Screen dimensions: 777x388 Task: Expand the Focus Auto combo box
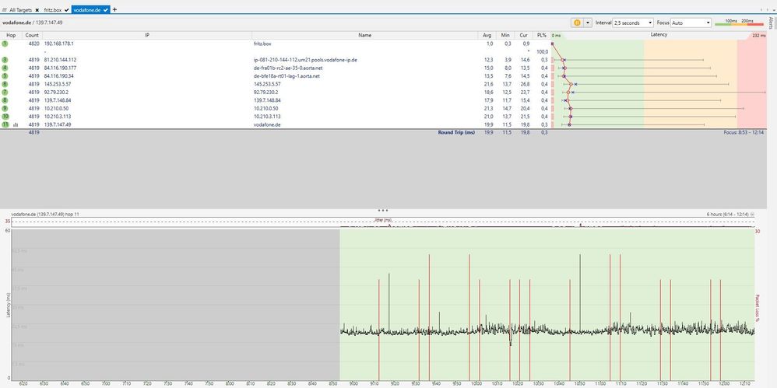[691, 23]
